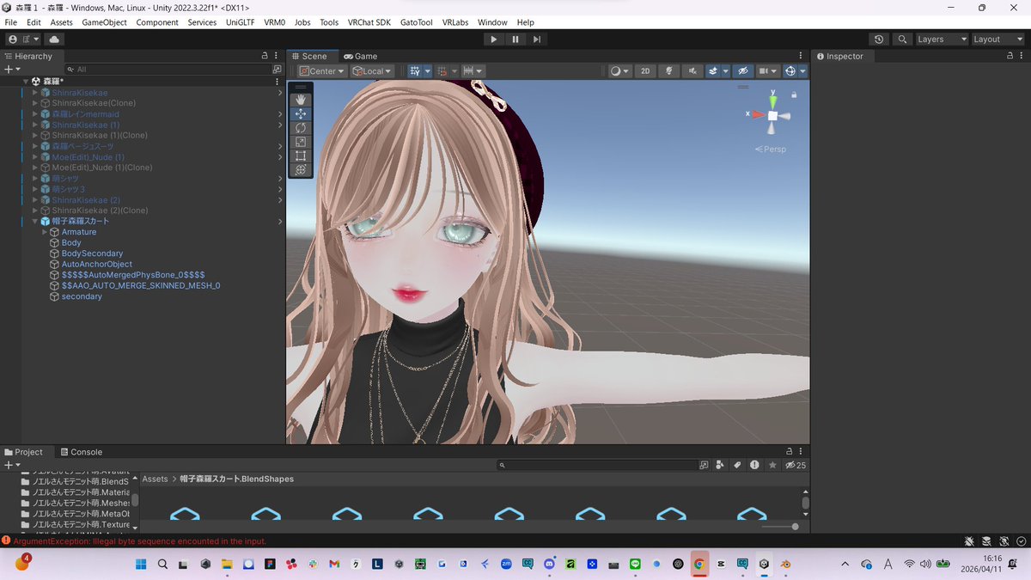
Task: Collapse the 帽子森羅スカート object
Action: pyautogui.click(x=35, y=221)
